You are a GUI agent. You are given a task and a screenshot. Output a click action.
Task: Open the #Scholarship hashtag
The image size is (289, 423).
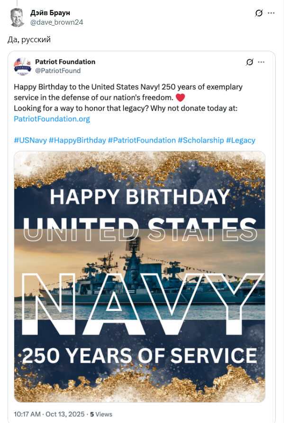click(201, 140)
